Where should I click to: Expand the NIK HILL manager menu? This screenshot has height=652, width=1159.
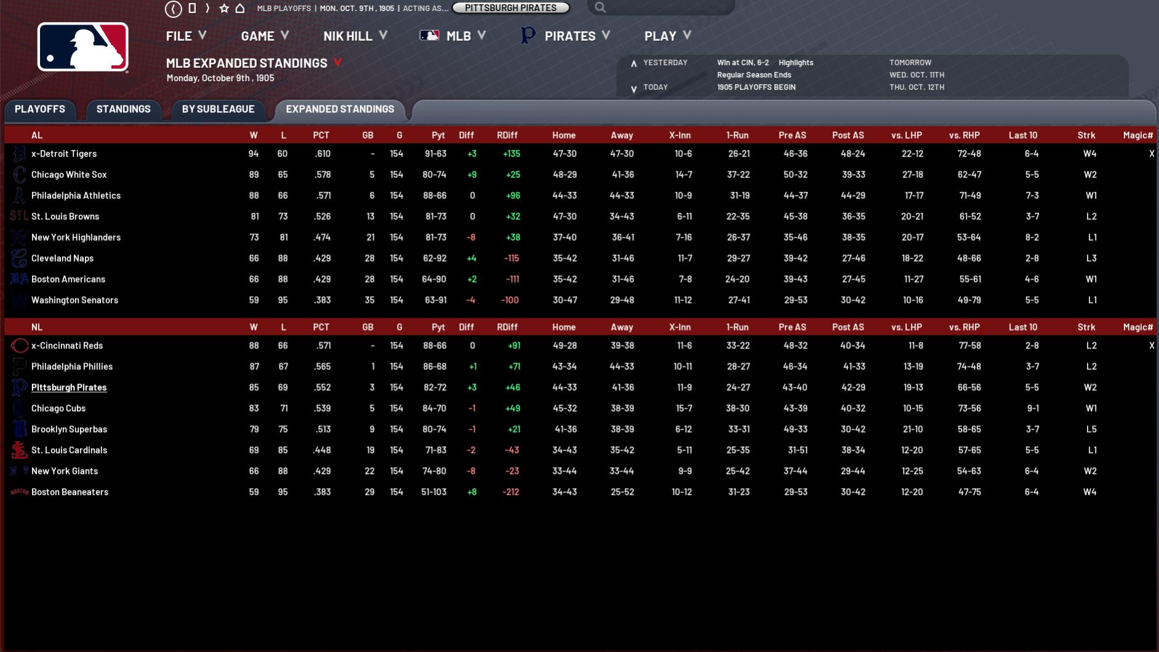click(355, 36)
